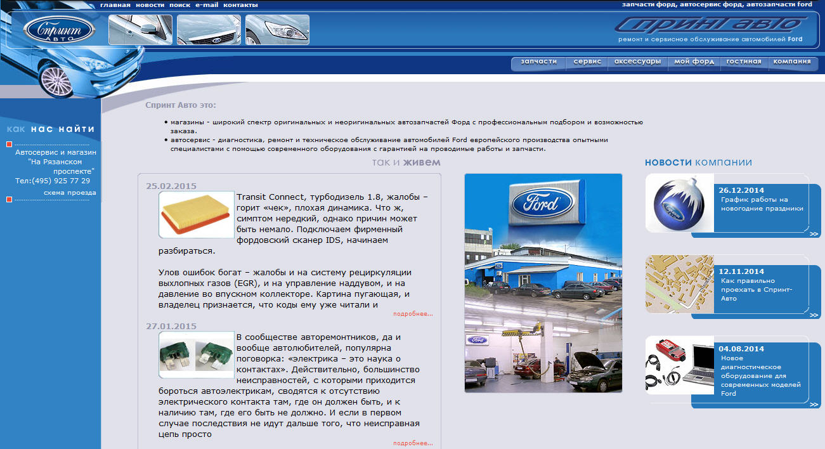The height and width of the screenshot is (449, 825).
Task: Click the news date 04.08.2014
Action: tap(741, 349)
